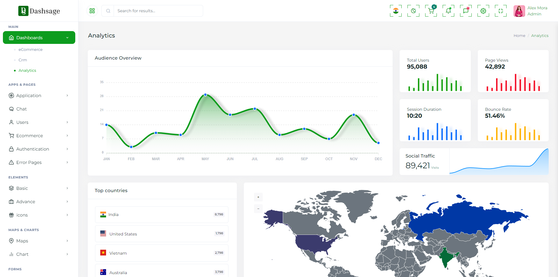Viewport: 558px width, 277px height.
Task: Go to Home breadcrumb link
Action: [519, 36]
